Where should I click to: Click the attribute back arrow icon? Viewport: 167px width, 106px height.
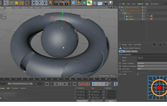pos(154,44)
